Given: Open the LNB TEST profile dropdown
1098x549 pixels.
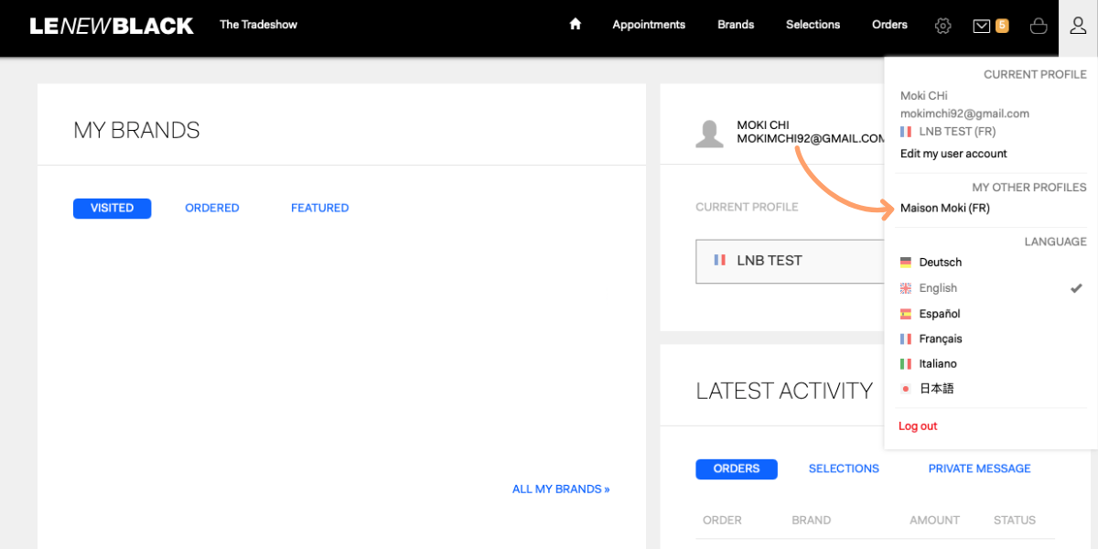Looking at the screenshot, I should point(790,261).
